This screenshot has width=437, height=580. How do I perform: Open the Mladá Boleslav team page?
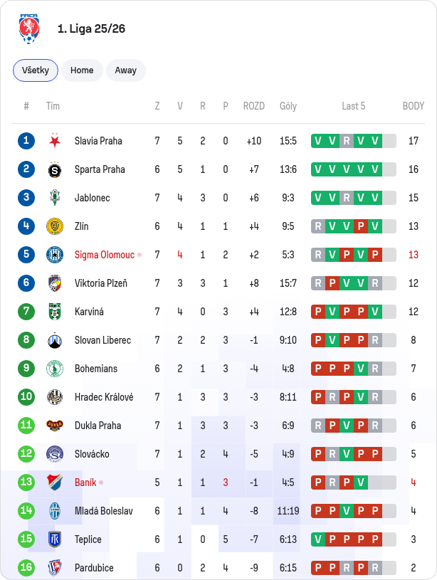pyautogui.click(x=104, y=511)
